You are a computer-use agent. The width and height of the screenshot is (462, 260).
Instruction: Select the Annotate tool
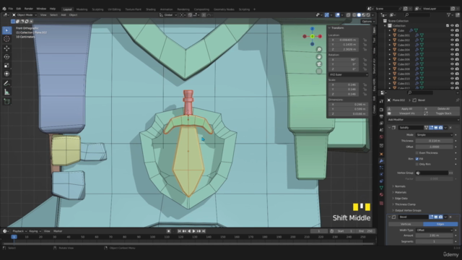tap(6, 84)
